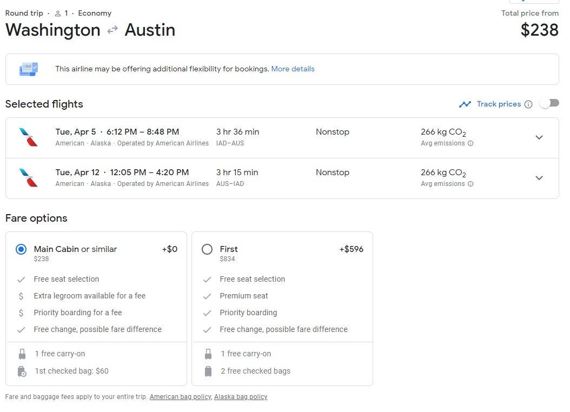Click the round-trip arrows between Washington and Austin

point(112,30)
